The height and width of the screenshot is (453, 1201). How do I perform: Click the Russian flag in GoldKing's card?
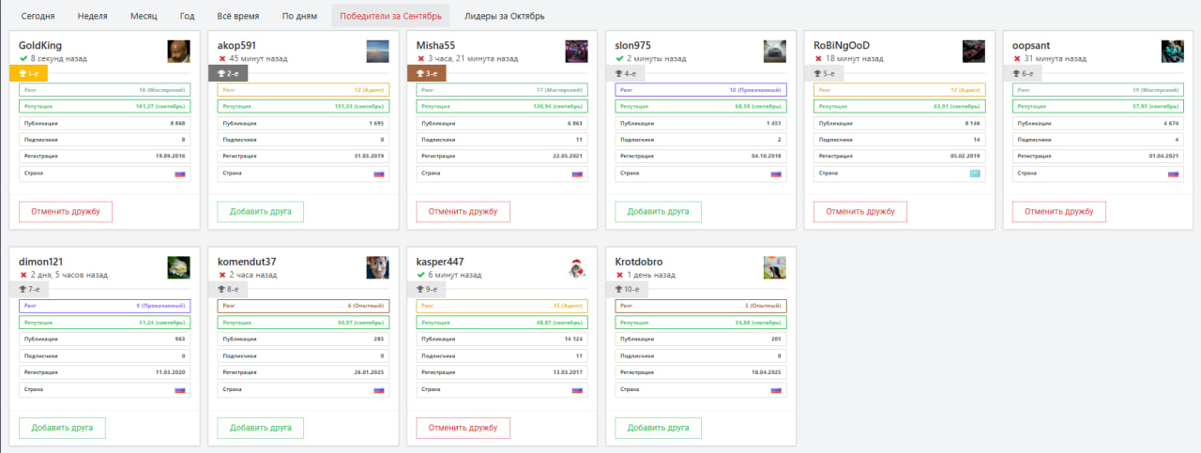point(180,174)
